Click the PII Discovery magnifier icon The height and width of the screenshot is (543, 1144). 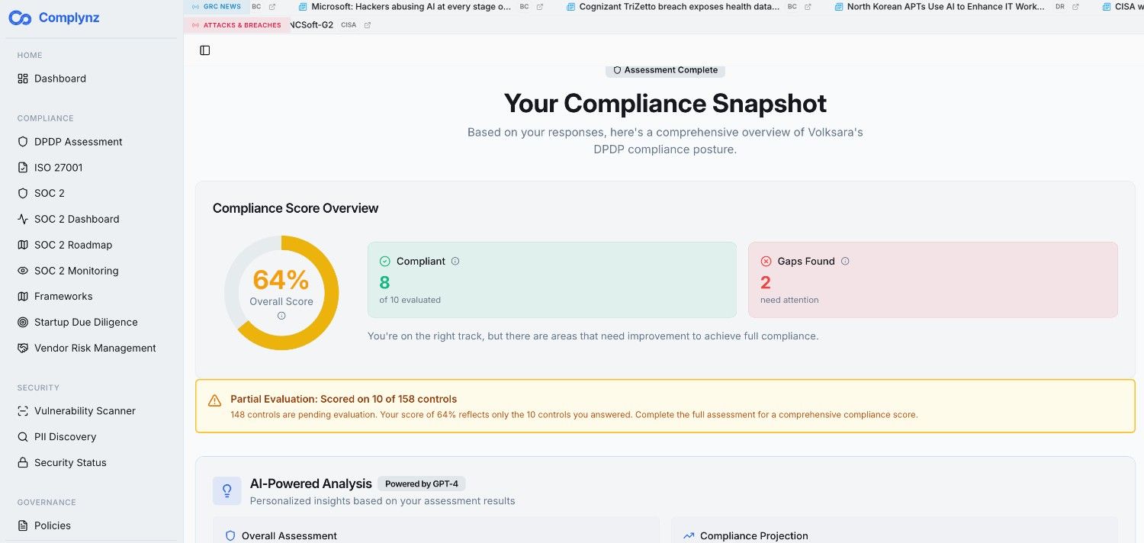pos(23,436)
